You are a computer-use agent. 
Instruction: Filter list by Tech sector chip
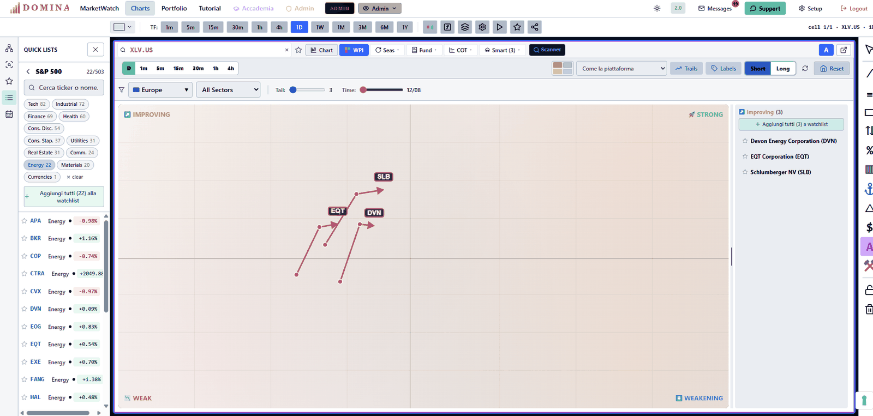coord(37,104)
